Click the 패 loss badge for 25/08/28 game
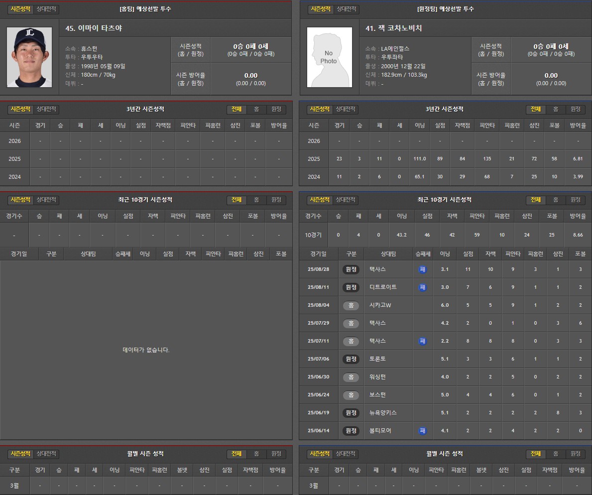The height and width of the screenshot is (495, 592). coord(422,269)
